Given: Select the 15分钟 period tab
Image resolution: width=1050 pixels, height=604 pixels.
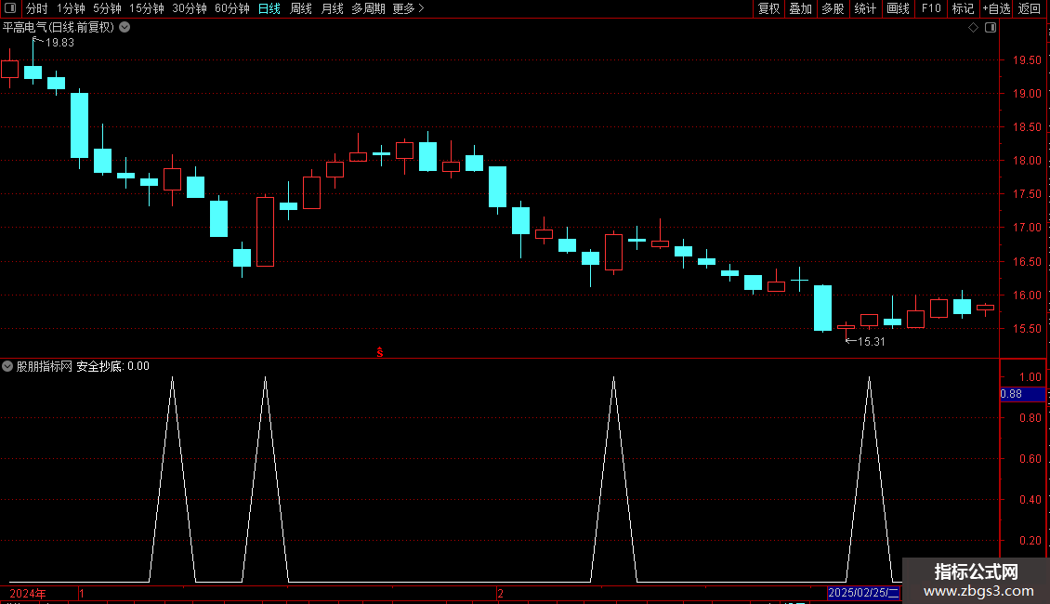Looking at the screenshot, I should [x=147, y=8].
